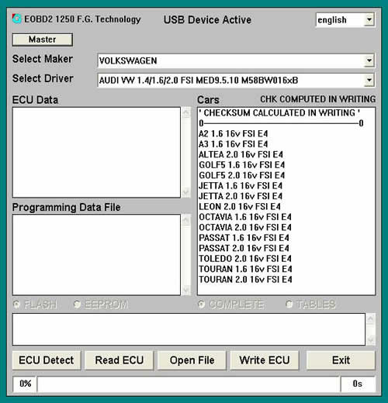Click the ECU Detect button
Screen dimensions: 388x403
coord(47,360)
